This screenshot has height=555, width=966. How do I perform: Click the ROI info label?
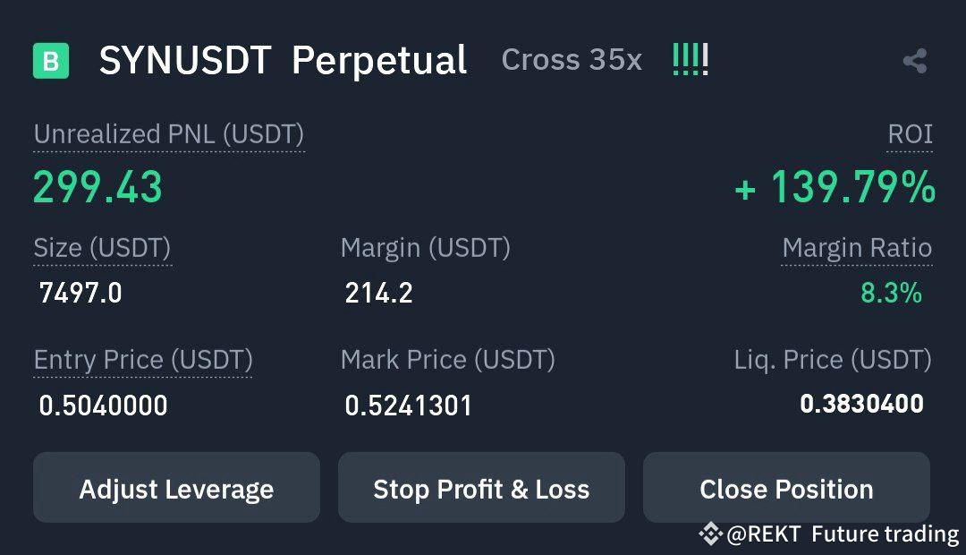click(x=910, y=134)
